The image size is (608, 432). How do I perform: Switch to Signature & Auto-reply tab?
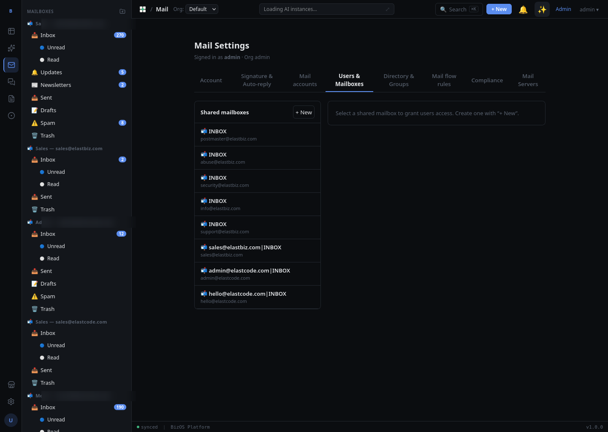[257, 80]
